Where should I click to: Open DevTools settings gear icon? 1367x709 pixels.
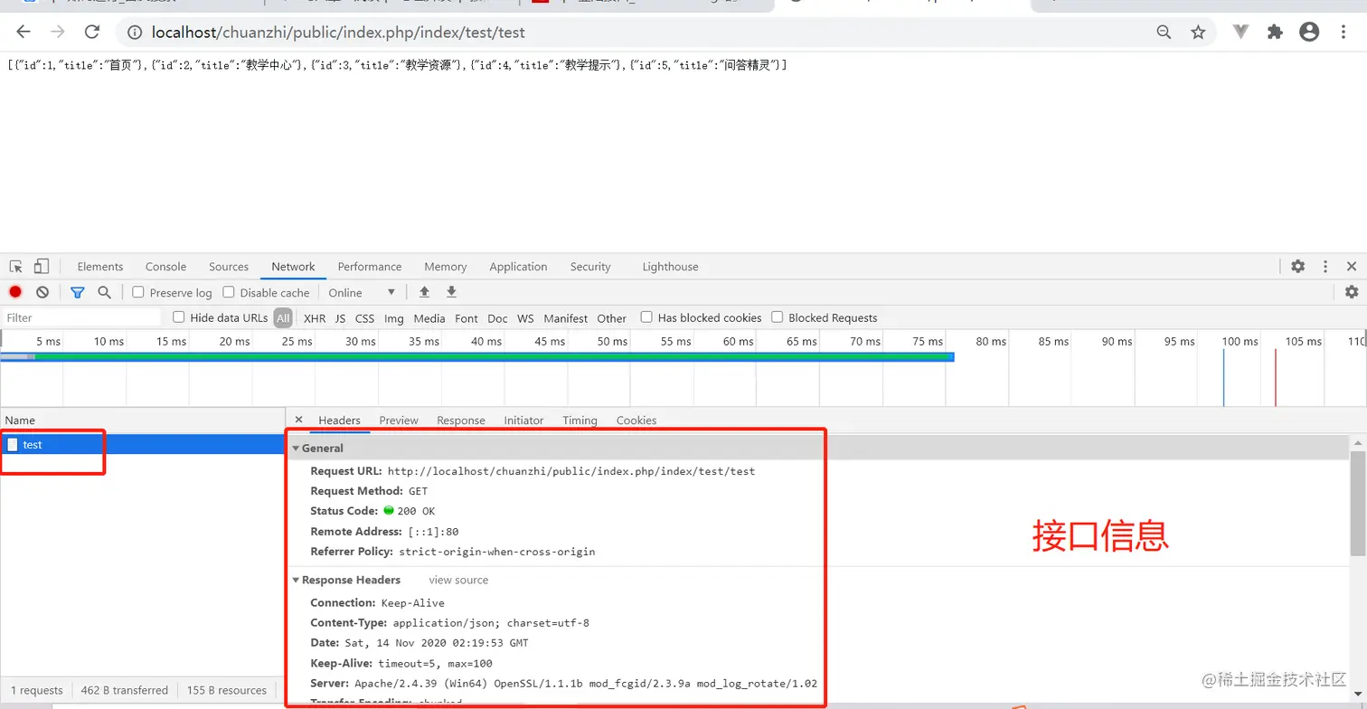click(1298, 267)
